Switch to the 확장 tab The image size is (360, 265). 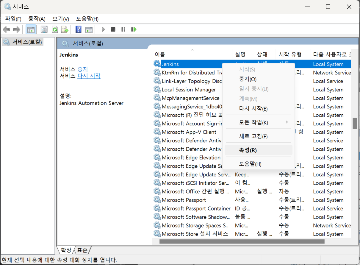coord(65,250)
